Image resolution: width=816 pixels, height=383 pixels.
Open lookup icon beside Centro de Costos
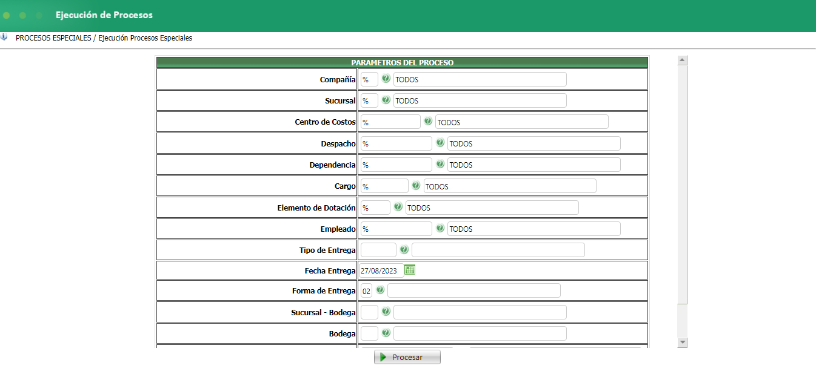[428, 121]
